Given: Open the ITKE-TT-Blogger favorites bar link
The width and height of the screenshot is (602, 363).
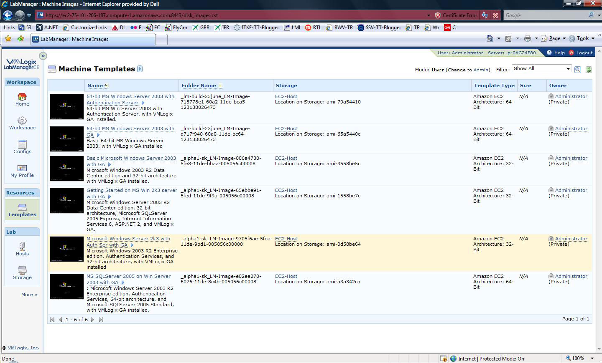Looking at the screenshot, I should point(256,28).
